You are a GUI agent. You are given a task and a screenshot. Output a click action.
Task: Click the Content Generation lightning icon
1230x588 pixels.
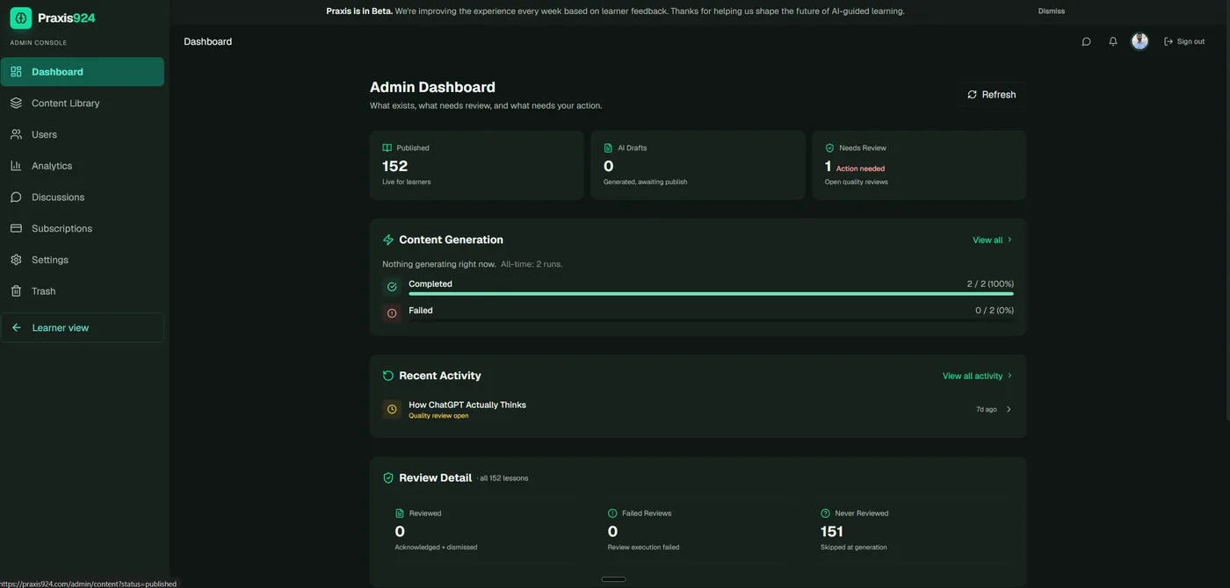point(388,240)
